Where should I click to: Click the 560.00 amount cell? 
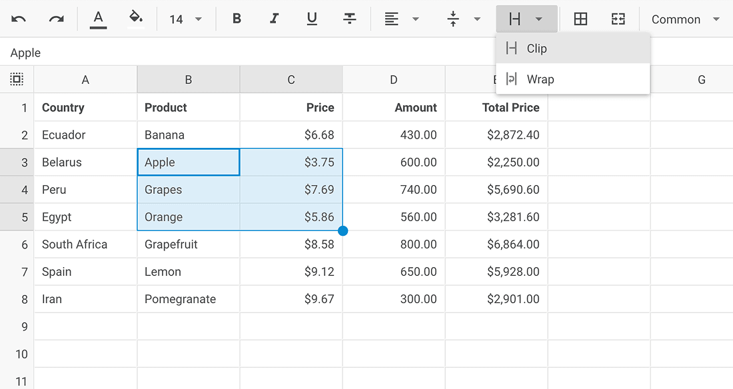point(394,217)
